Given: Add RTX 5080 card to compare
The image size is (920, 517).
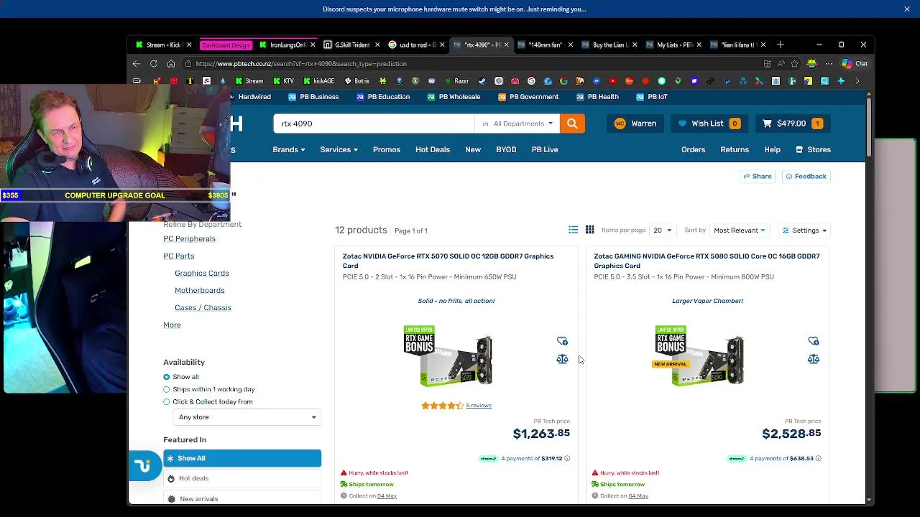Looking at the screenshot, I should (x=813, y=359).
